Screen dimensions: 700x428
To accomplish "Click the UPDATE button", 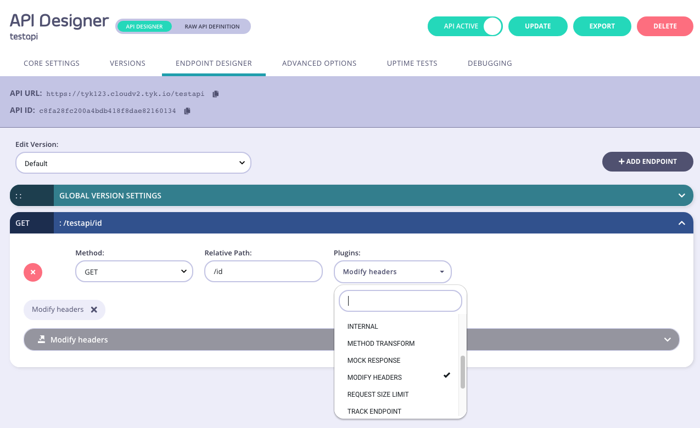I will pos(537,26).
